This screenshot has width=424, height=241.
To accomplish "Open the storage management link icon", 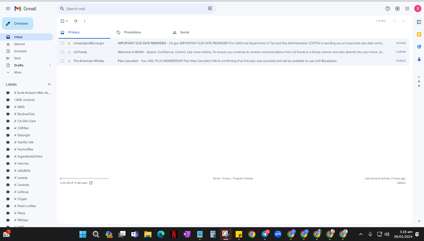I will click(91, 183).
